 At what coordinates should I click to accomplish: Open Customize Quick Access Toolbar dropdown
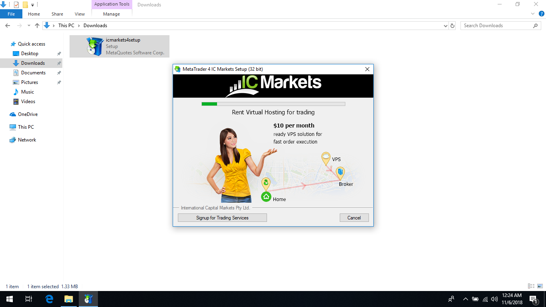(x=33, y=5)
